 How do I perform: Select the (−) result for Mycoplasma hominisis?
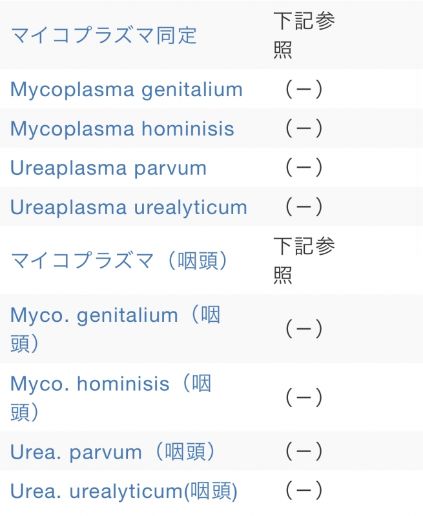coord(303,128)
